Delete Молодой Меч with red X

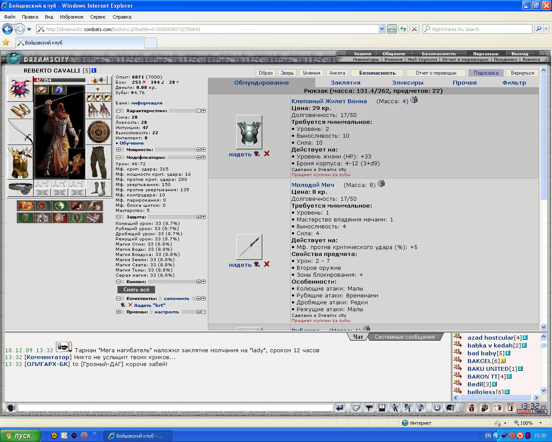pos(267,264)
